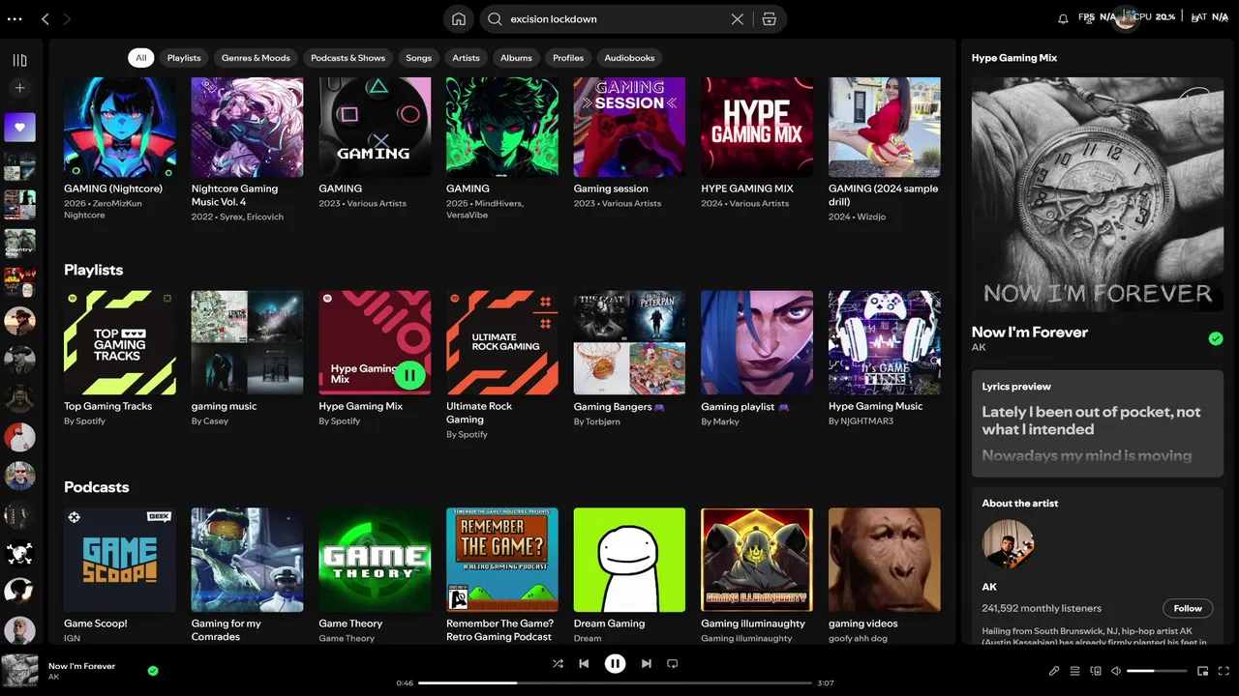Toggle shuffle in player bar
The image size is (1239, 696).
(x=558, y=664)
